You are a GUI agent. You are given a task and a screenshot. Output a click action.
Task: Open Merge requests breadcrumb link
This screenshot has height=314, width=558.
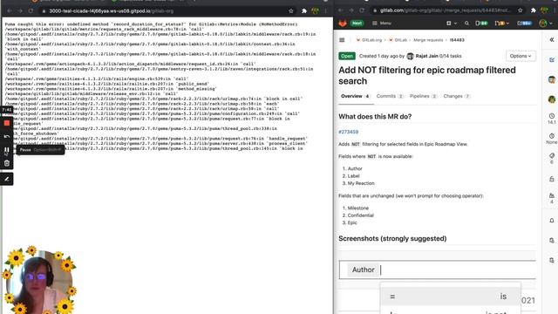coord(428,40)
